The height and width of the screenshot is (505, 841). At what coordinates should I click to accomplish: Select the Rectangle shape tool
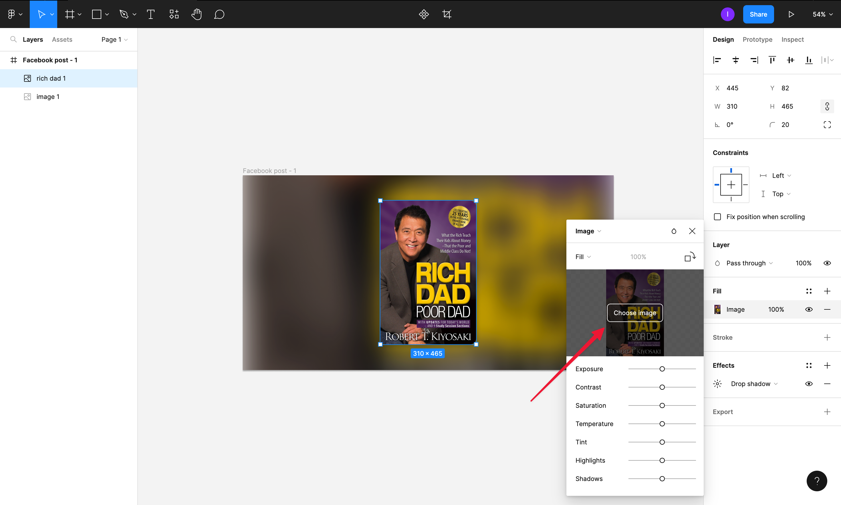pyautogui.click(x=97, y=14)
